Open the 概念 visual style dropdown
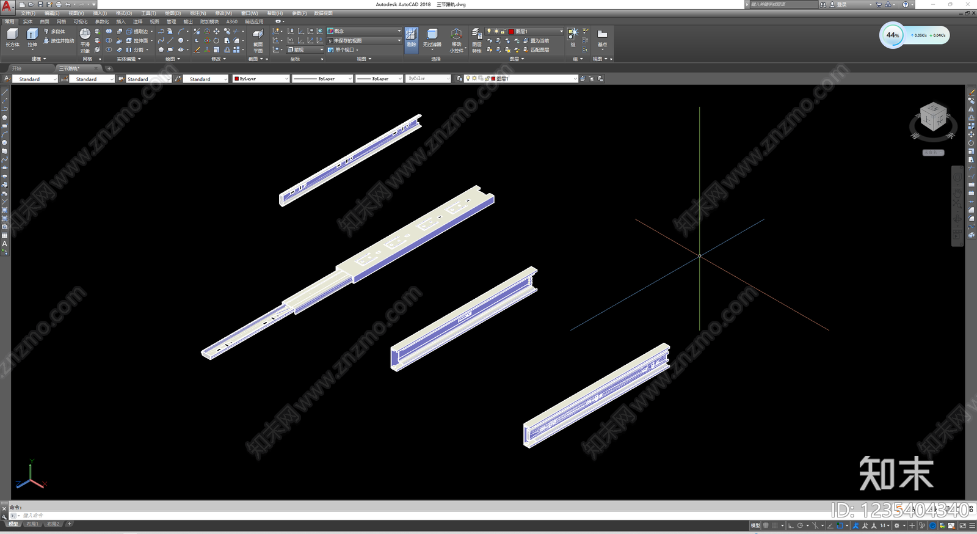Image resolution: width=977 pixels, height=534 pixels. point(364,31)
